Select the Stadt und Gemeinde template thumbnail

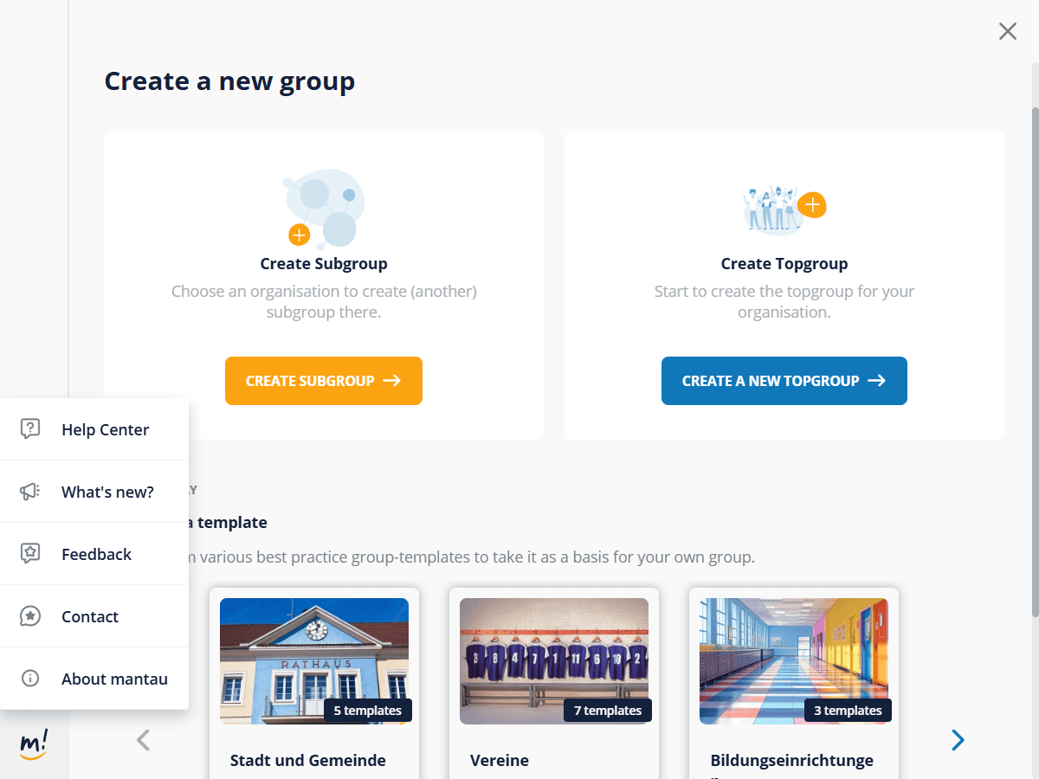(314, 661)
